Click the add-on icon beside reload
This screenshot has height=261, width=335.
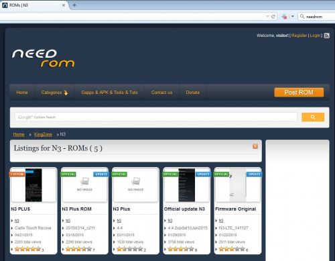tap(285, 17)
